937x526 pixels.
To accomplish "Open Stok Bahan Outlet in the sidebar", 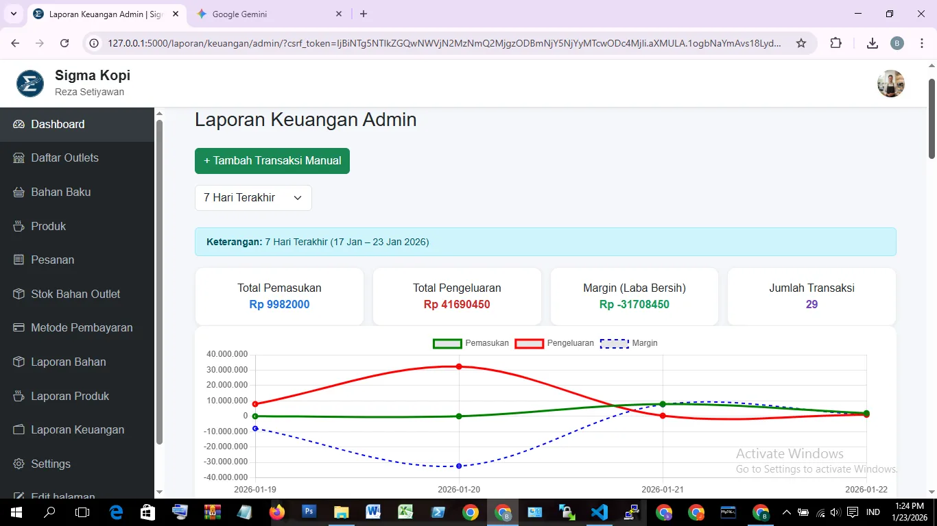I will pos(77,294).
